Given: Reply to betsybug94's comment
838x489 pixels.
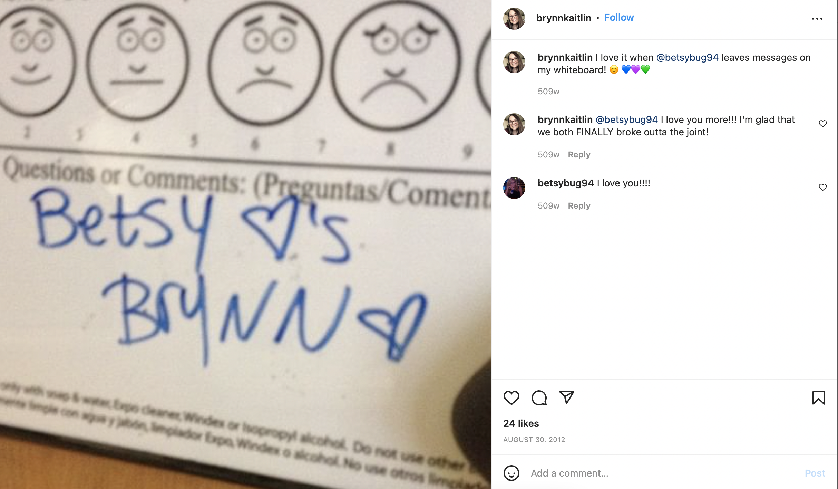Looking at the screenshot, I should pos(579,206).
